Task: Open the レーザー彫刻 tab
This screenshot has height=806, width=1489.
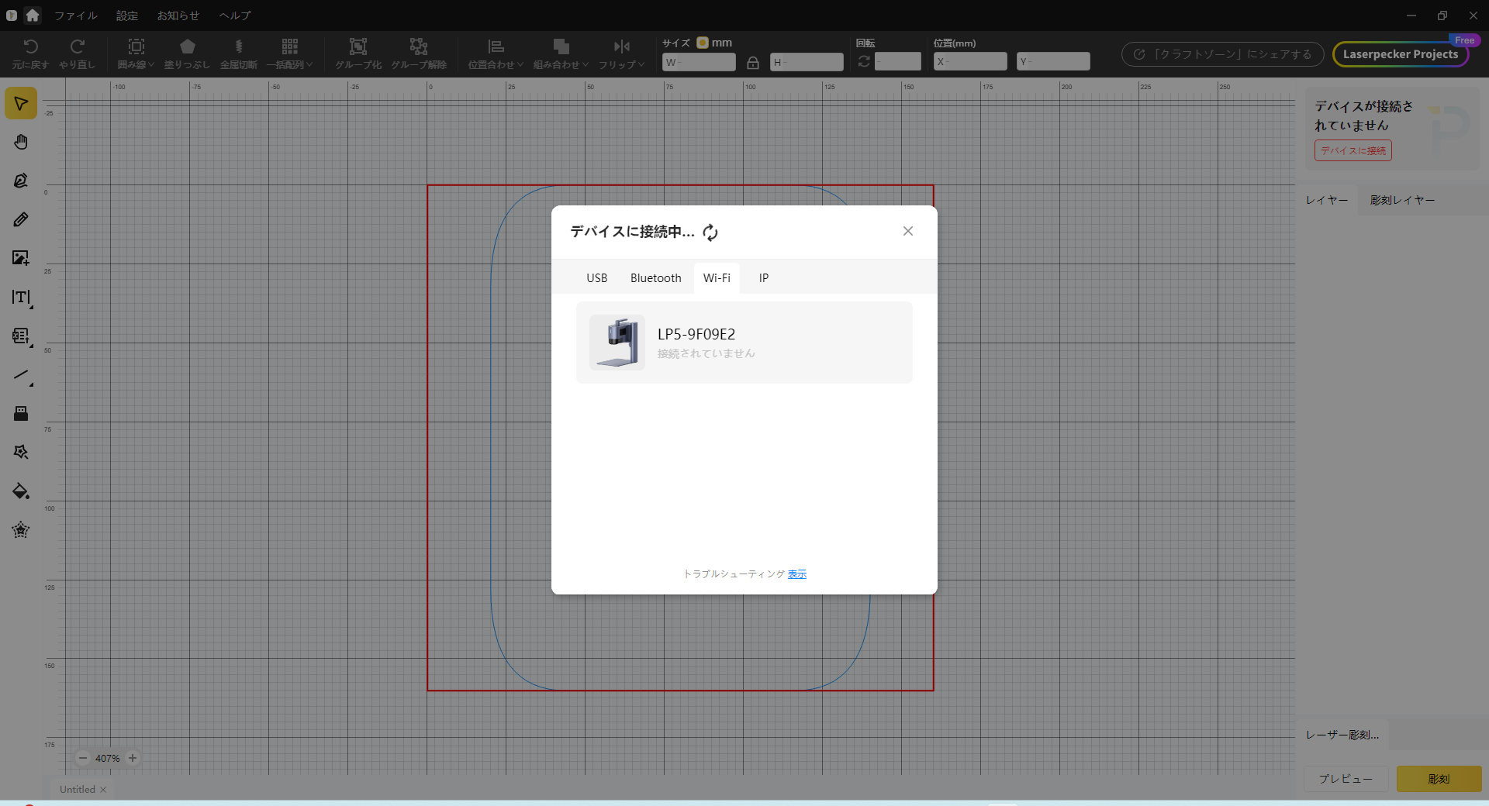Action: point(1342,735)
